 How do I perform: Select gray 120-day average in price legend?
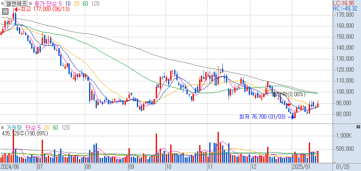tap(95, 4)
